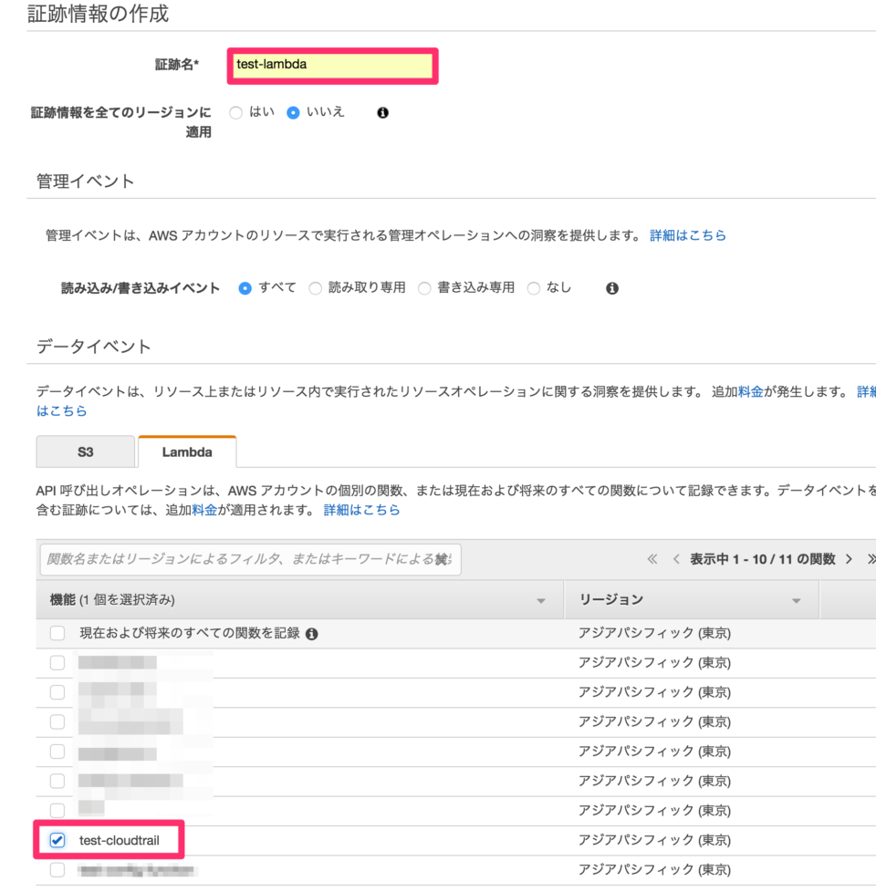Select the 書き込み専用 event option
876x892 pixels.
coord(424,287)
